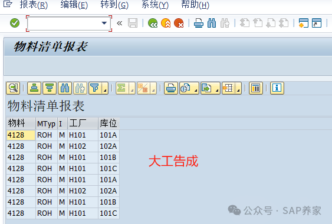
Task: Go to First Page icon
Action: tap(244, 23)
